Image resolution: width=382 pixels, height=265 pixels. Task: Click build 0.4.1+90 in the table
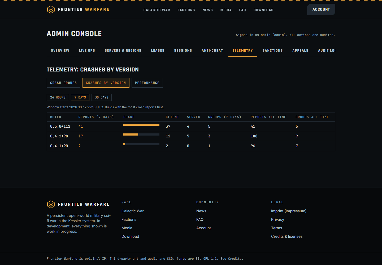click(x=59, y=146)
